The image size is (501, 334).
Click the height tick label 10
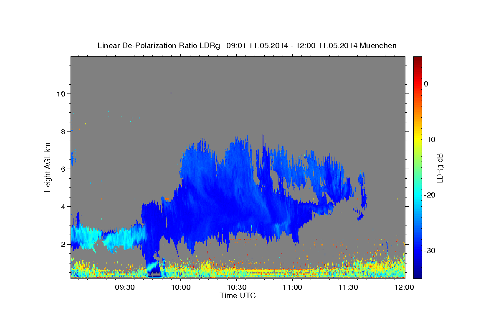pos(61,94)
